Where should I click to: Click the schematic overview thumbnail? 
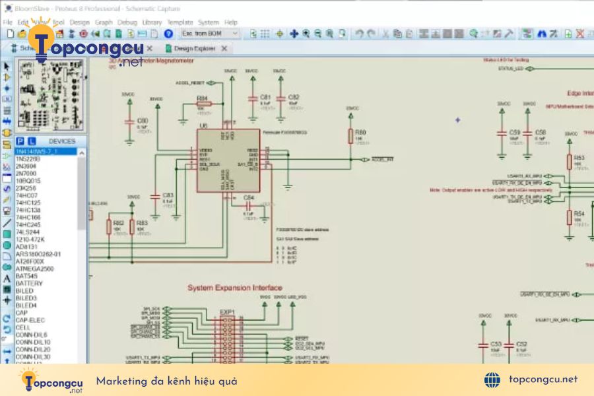tap(50, 95)
